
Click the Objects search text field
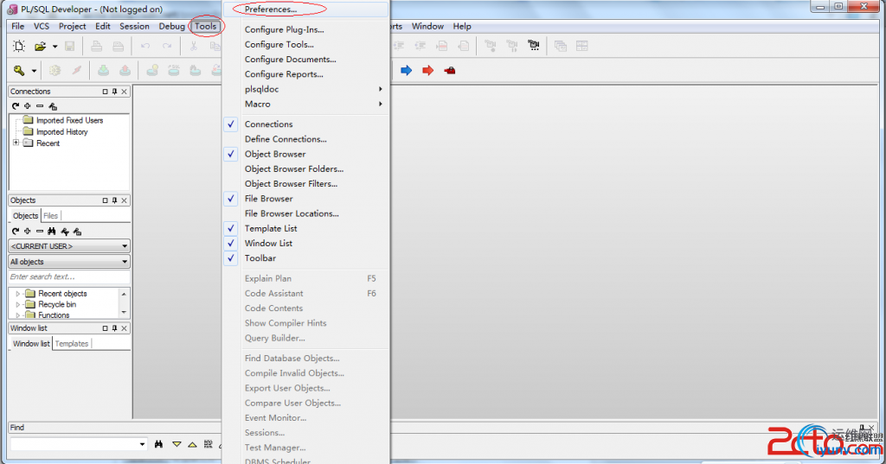pos(69,276)
